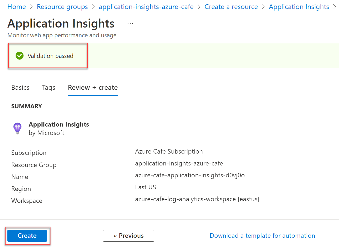Viewport: 339px width, 247px height.
Task: Click the green validation checkmark icon
Action: click(19, 56)
